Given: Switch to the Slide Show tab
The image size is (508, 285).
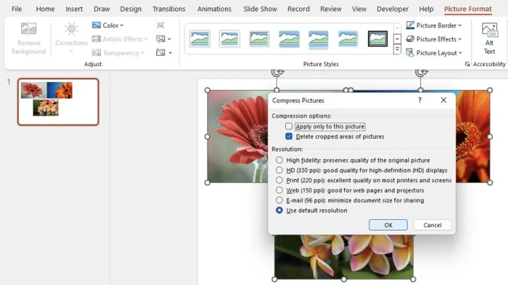Looking at the screenshot, I should click(260, 9).
